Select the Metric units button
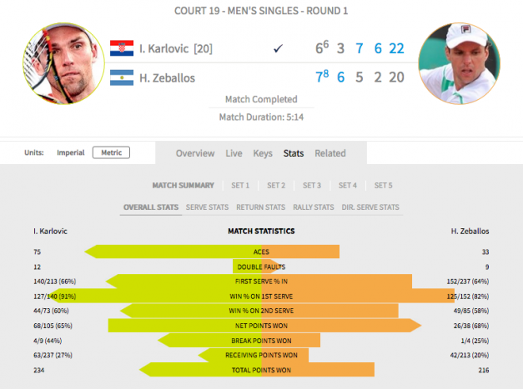This screenshot has width=523, height=389. pos(111,152)
